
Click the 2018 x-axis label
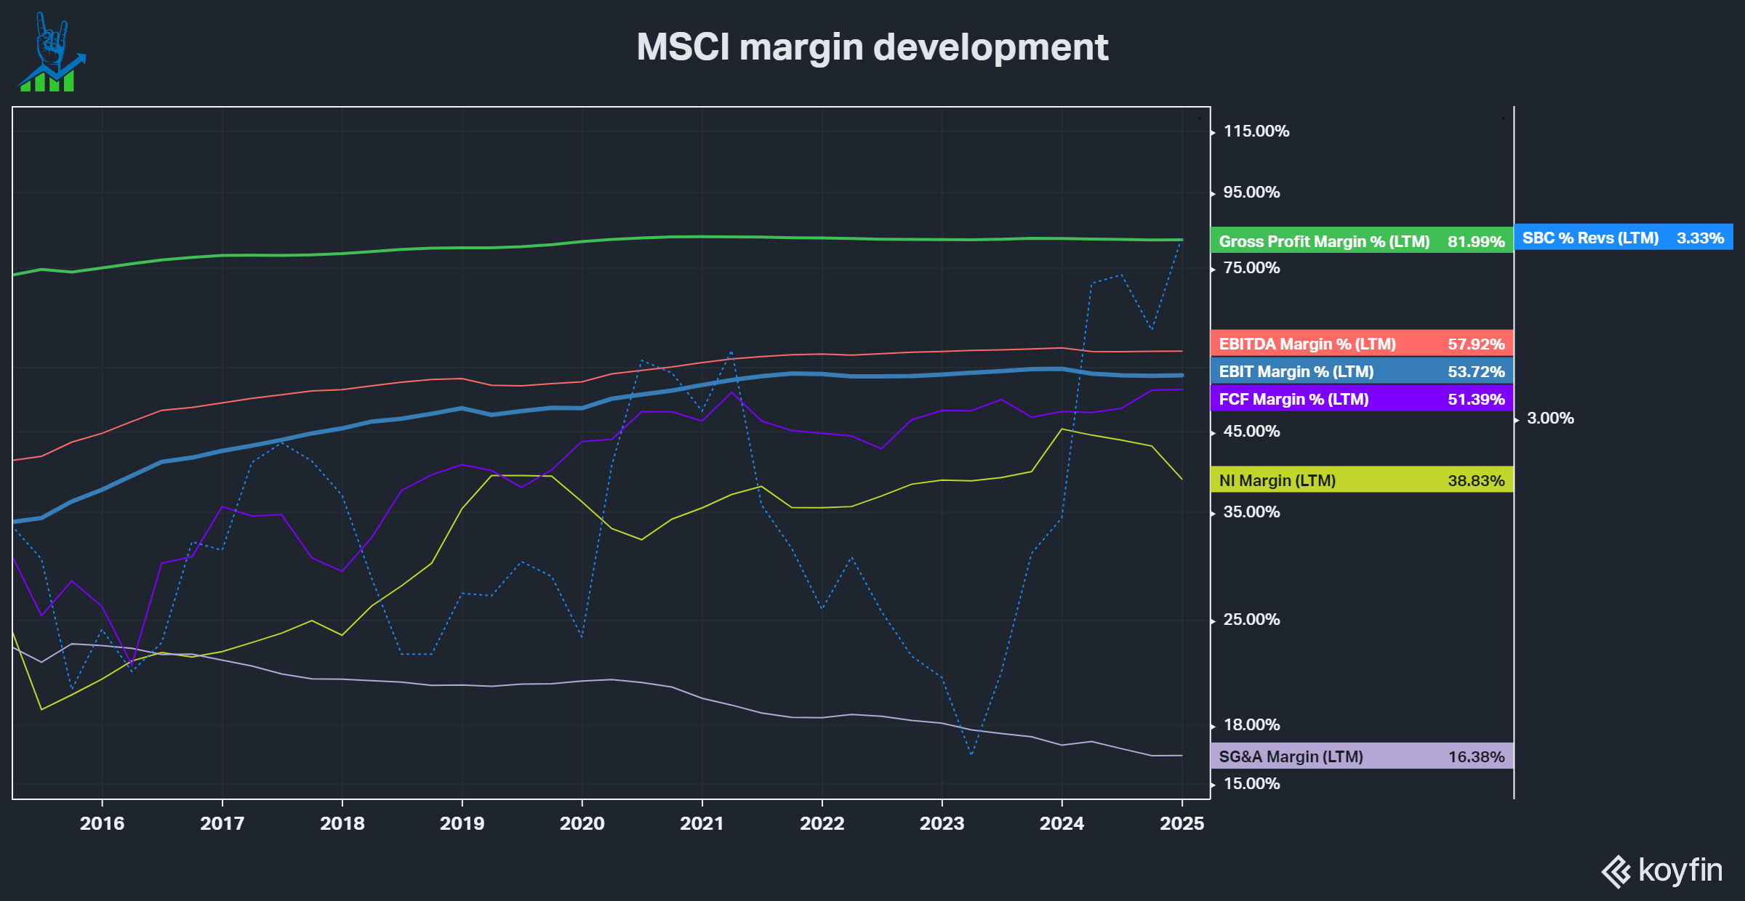(342, 823)
